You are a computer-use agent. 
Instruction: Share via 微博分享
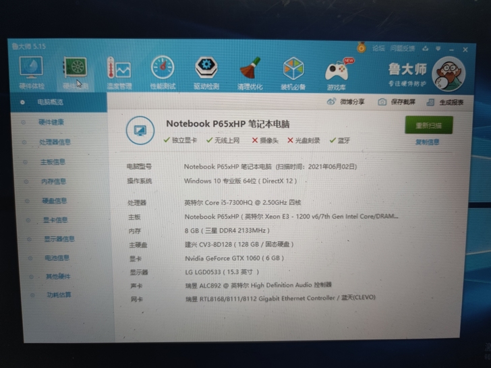[x=346, y=102]
